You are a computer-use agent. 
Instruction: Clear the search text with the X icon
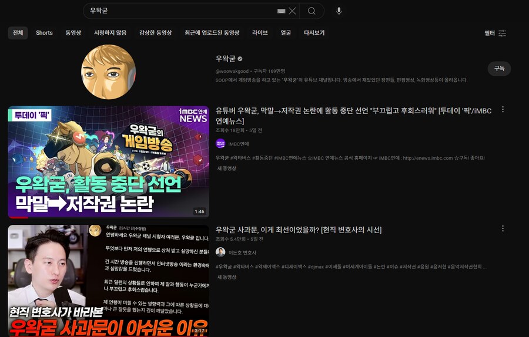point(292,11)
